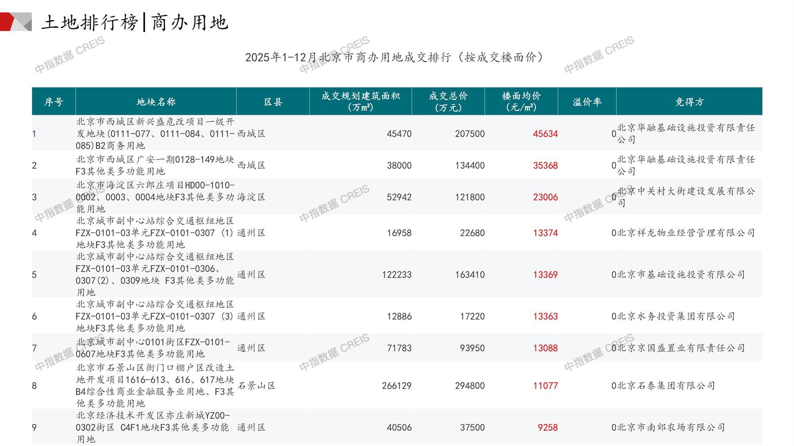Click the winner 北京市南郊农场有限公司
This screenshot has width=794, height=446.
click(x=671, y=427)
